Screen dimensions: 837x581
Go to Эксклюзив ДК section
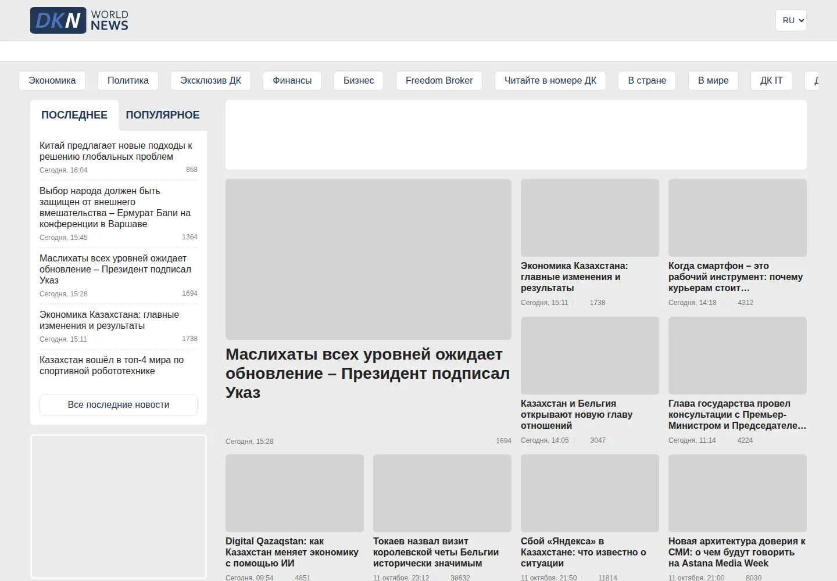pos(210,81)
